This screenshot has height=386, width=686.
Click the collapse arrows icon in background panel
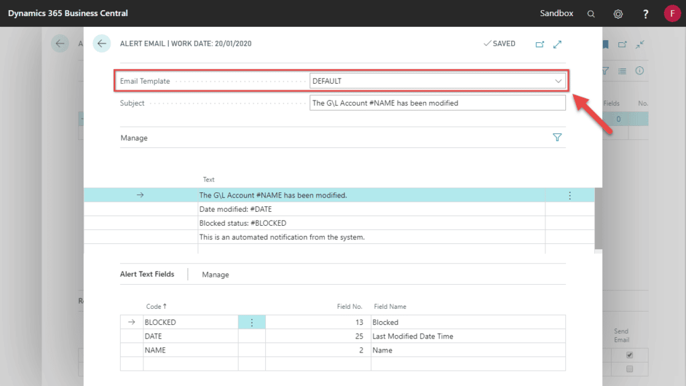tap(640, 44)
